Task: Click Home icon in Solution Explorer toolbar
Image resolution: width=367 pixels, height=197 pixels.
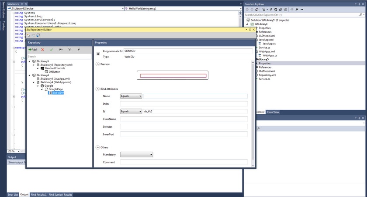Action: [x=257, y=10]
